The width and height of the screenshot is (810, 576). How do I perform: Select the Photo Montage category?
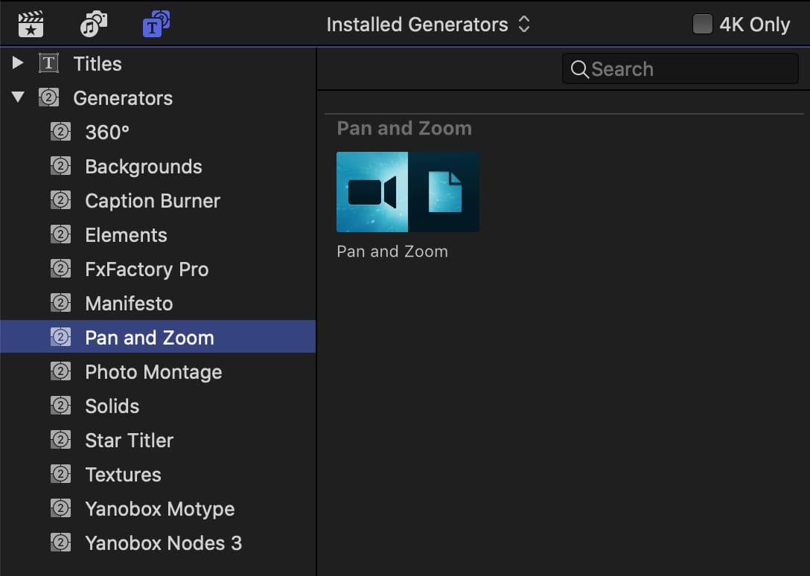153,372
